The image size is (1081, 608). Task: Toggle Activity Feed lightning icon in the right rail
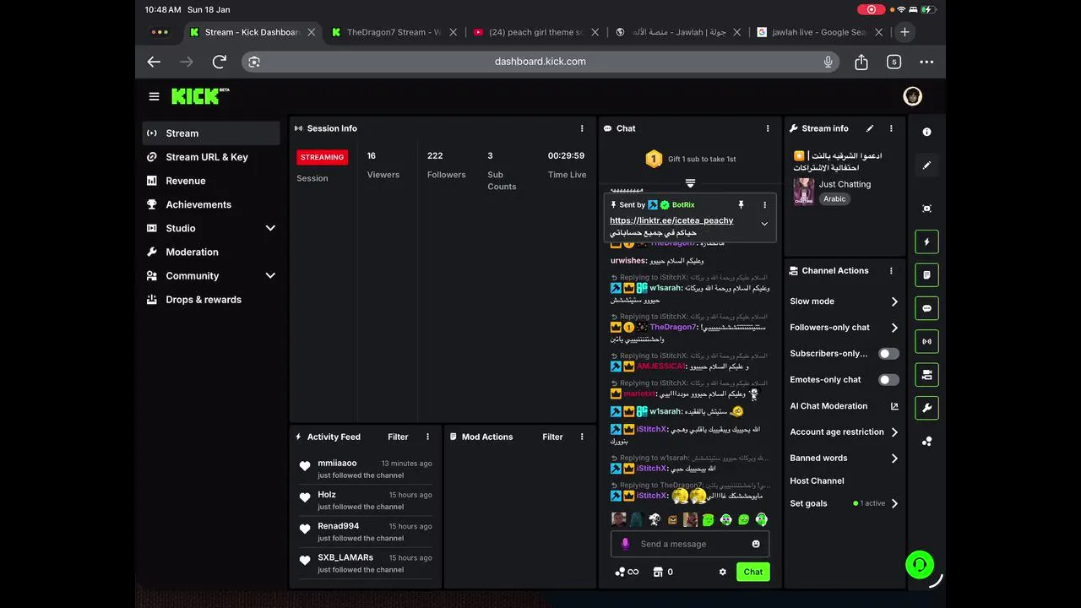[926, 242]
